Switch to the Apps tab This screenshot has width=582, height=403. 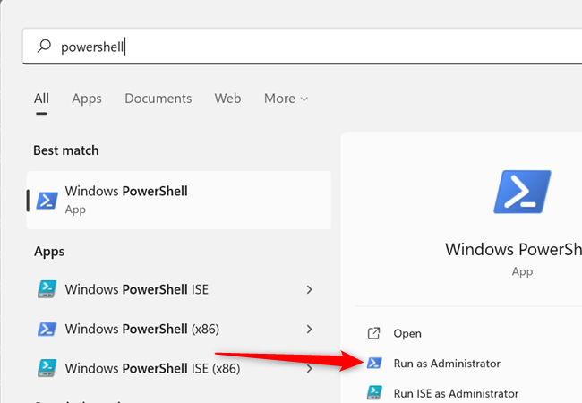tap(87, 99)
